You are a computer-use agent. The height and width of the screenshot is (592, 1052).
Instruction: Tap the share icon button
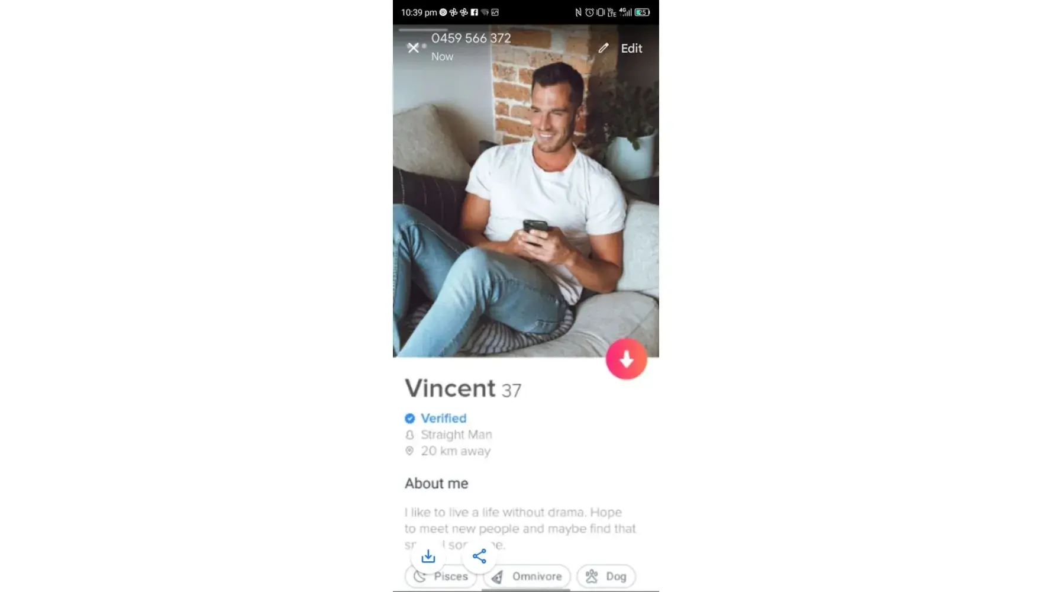tap(479, 556)
